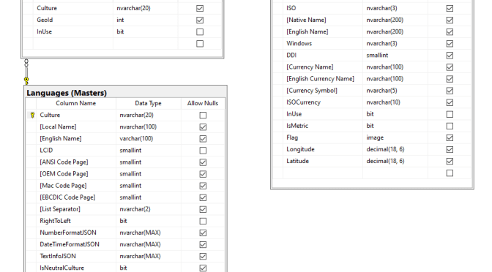Select the IsMetric column name cell
Image resolution: width=492 pixels, height=272 pixels.
[323, 126]
